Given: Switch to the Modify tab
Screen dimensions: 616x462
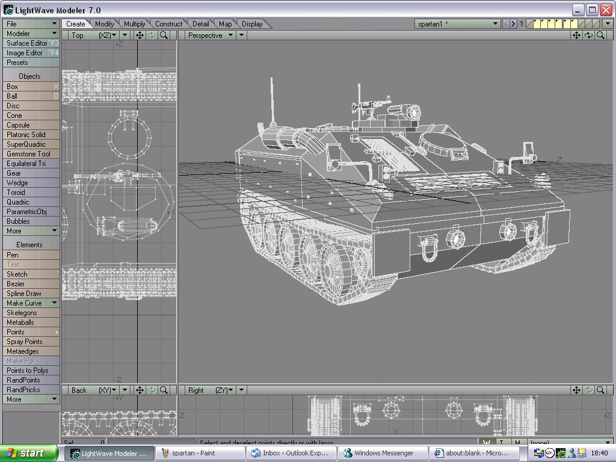Looking at the screenshot, I should point(104,23).
